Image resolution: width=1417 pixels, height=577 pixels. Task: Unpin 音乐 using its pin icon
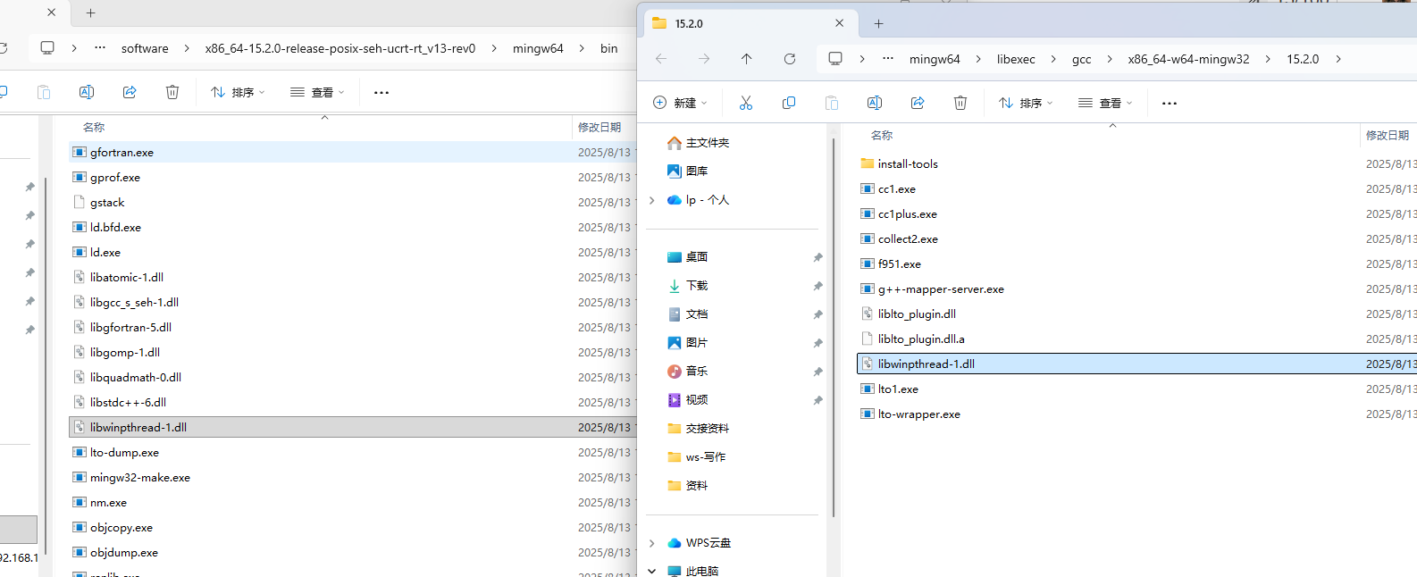tap(817, 372)
